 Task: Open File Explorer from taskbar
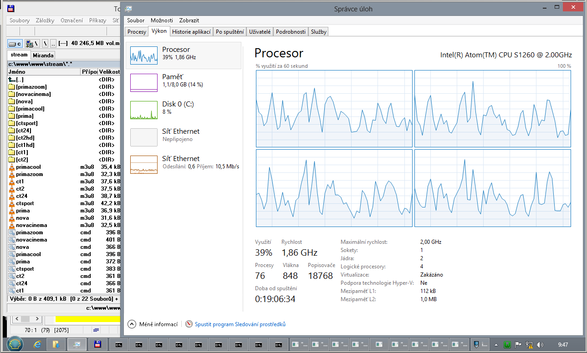click(56, 344)
